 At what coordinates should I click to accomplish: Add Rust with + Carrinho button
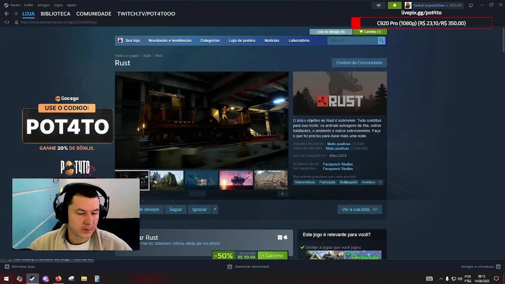tap(273, 256)
